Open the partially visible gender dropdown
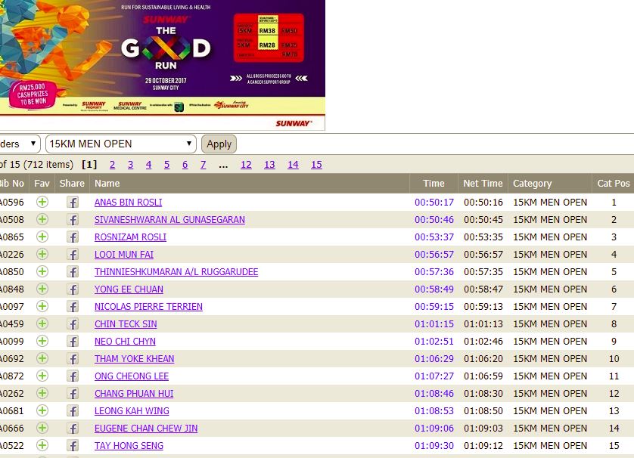The width and height of the screenshot is (634, 458). click(20, 144)
